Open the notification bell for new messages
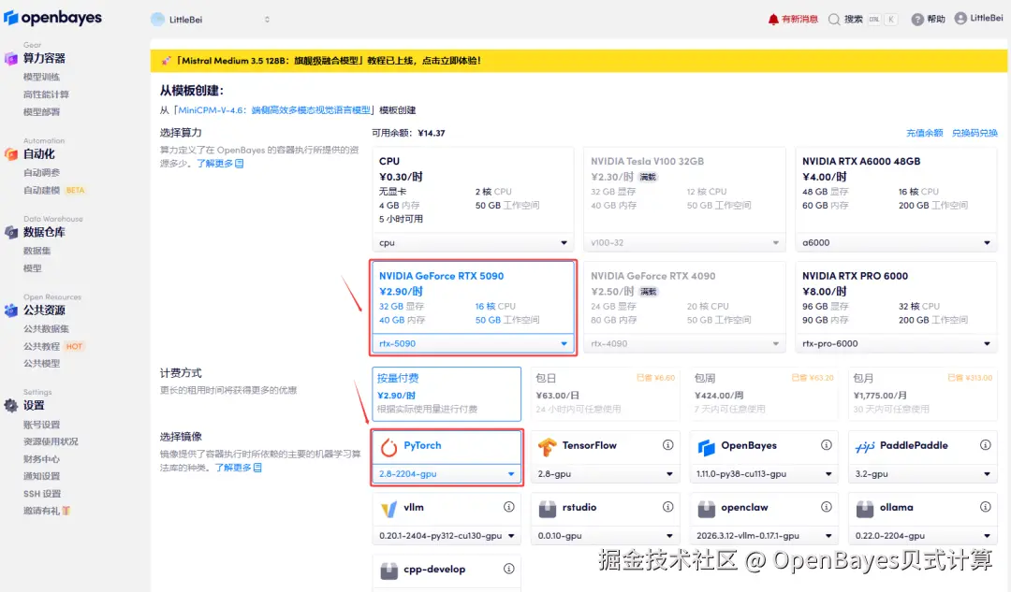 click(773, 20)
